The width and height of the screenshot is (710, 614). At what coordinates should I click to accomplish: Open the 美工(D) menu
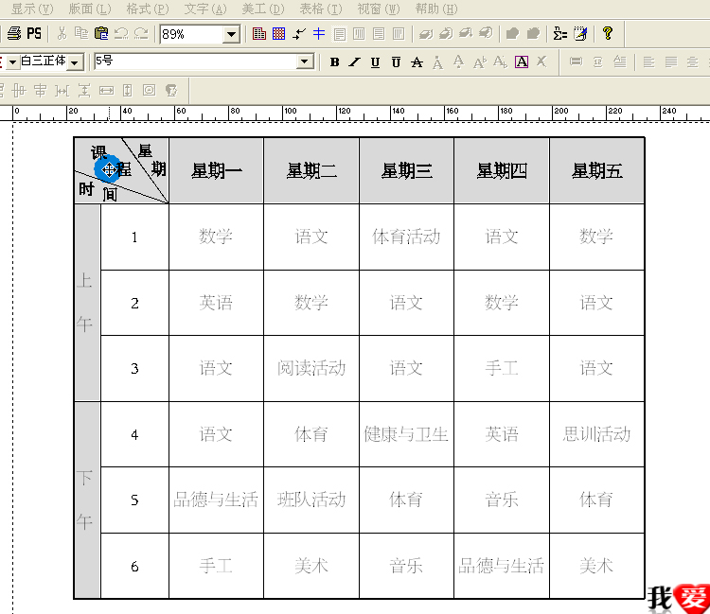coord(263,9)
